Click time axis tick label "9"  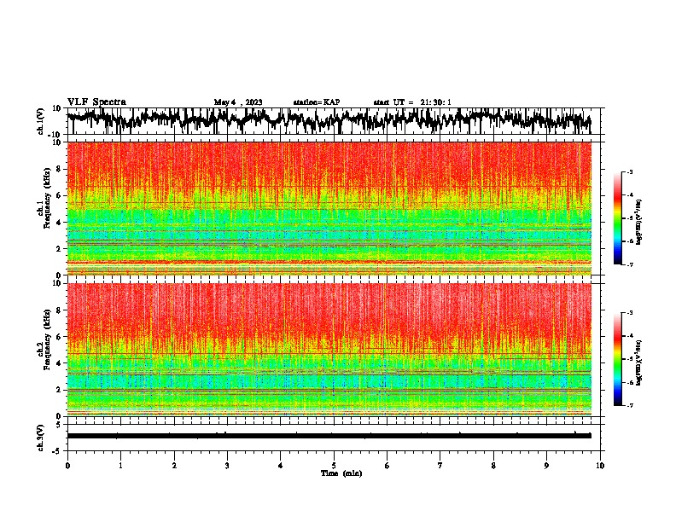546,466
